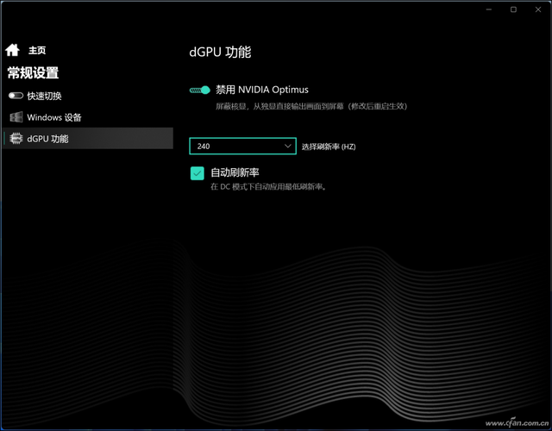Click the 自动刷新率 label text
This screenshot has height=431, width=552.
click(235, 172)
